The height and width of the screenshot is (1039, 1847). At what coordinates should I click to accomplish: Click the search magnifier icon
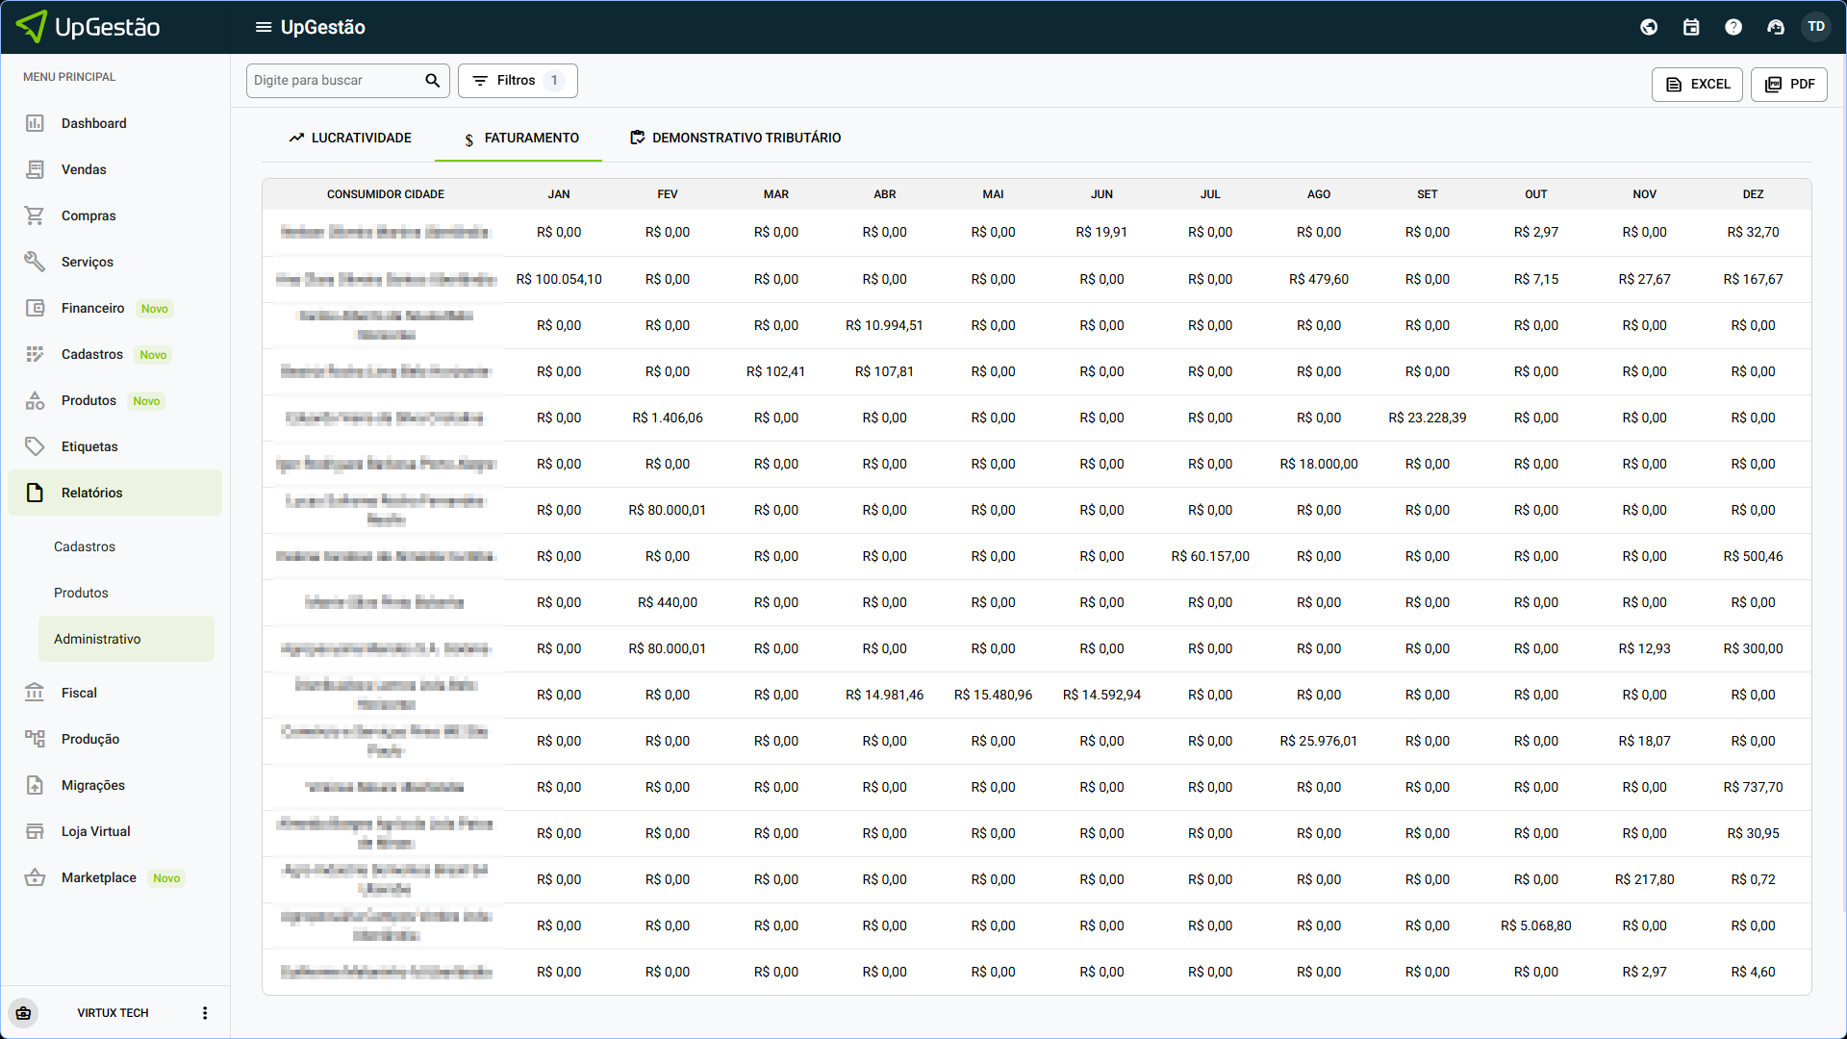(x=432, y=81)
